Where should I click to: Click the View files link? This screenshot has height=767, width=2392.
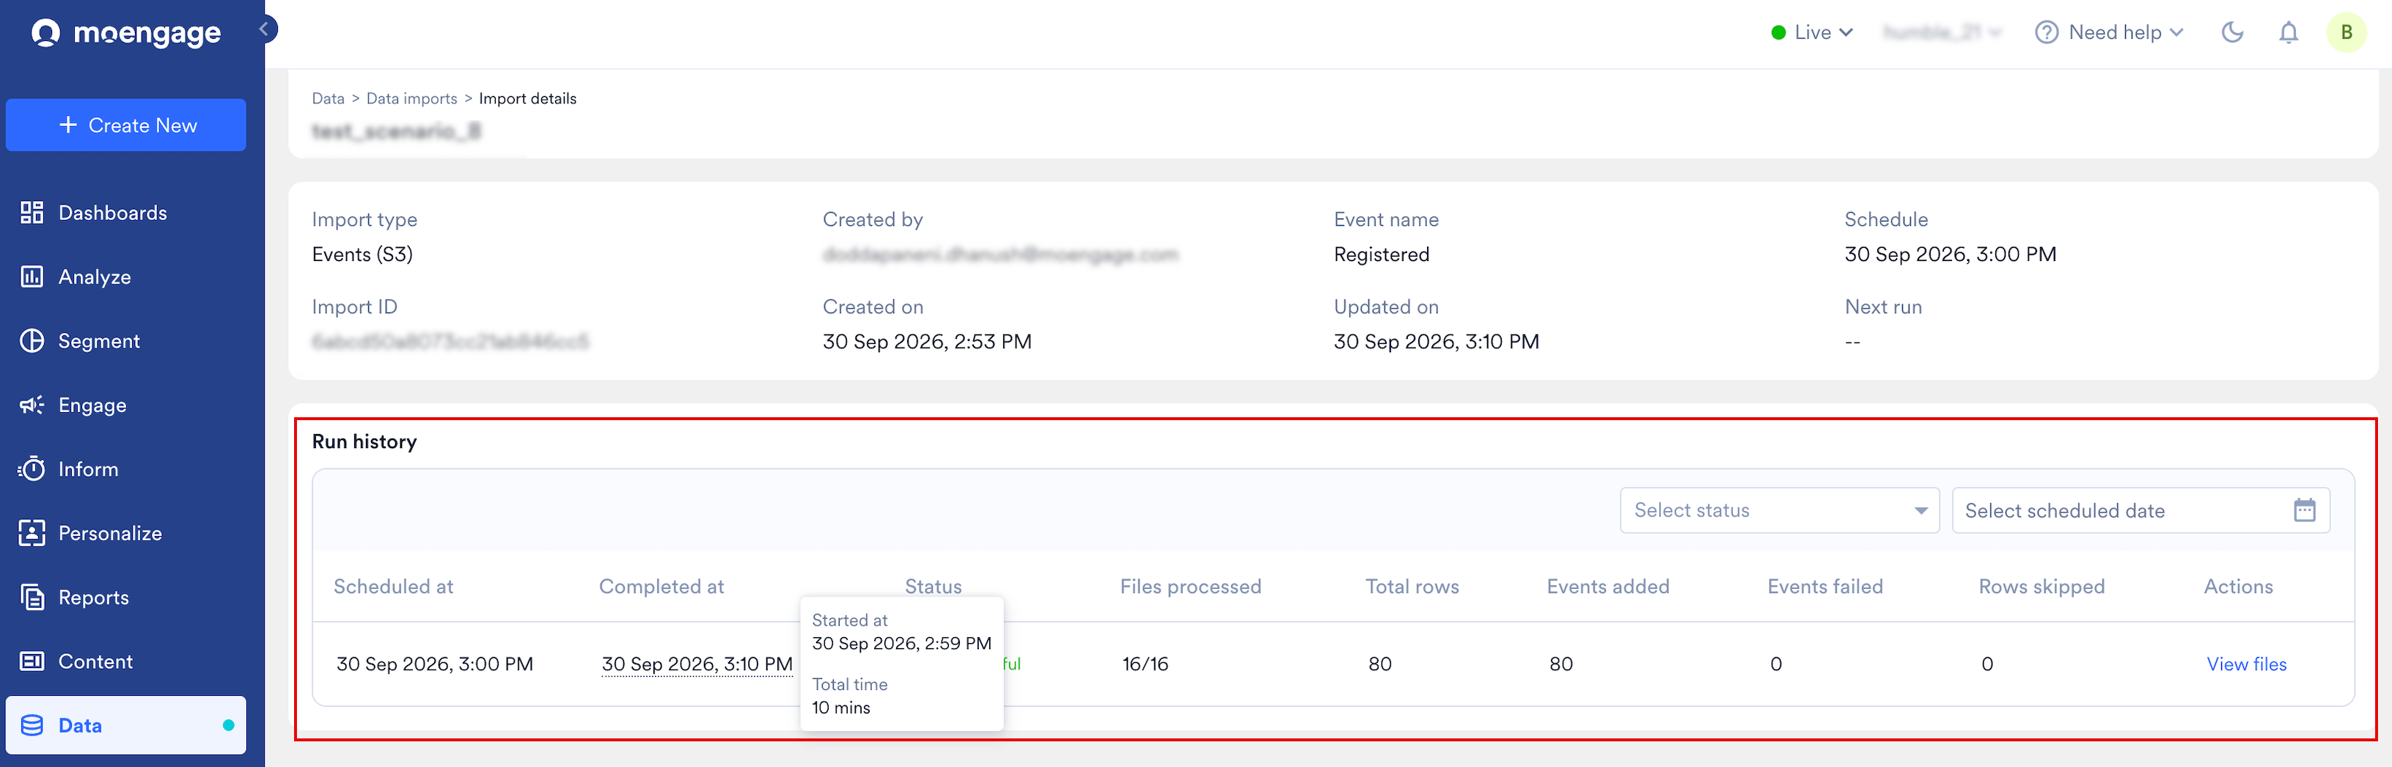[x=2246, y=664]
